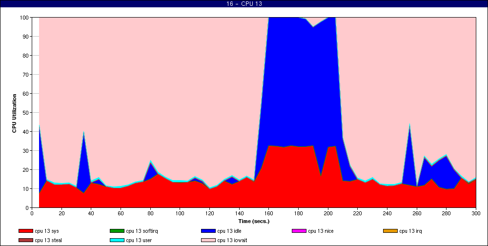This screenshot has height=246, width=488.
Task: Select the 'cpu 13 steal' legend label
Action: tap(48, 241)
